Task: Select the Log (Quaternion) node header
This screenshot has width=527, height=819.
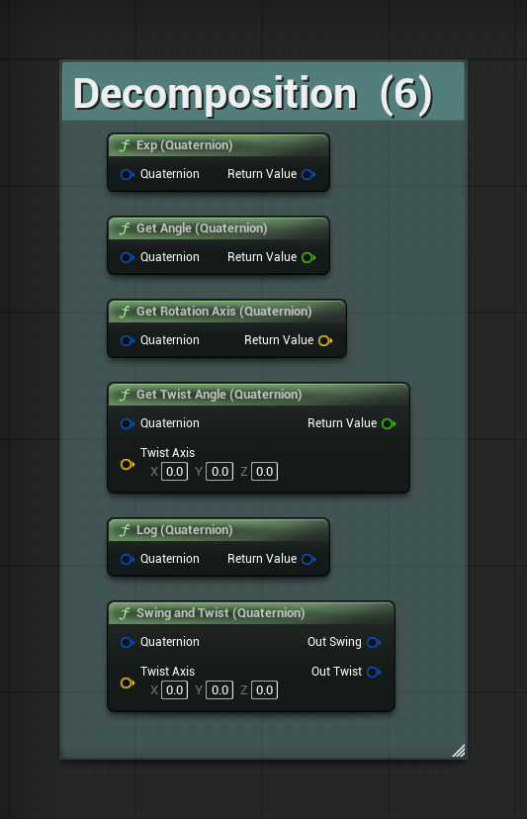Action: (x=219, y=529)
